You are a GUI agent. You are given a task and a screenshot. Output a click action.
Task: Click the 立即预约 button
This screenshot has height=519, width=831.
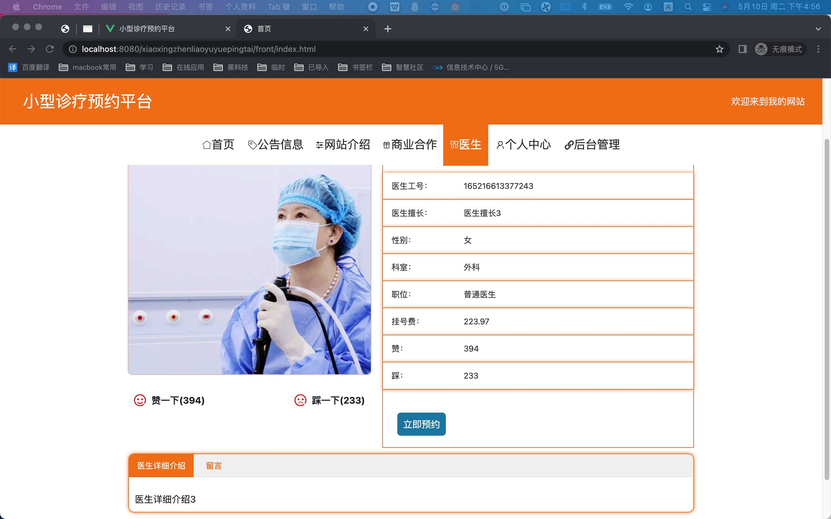pos(421,424)
